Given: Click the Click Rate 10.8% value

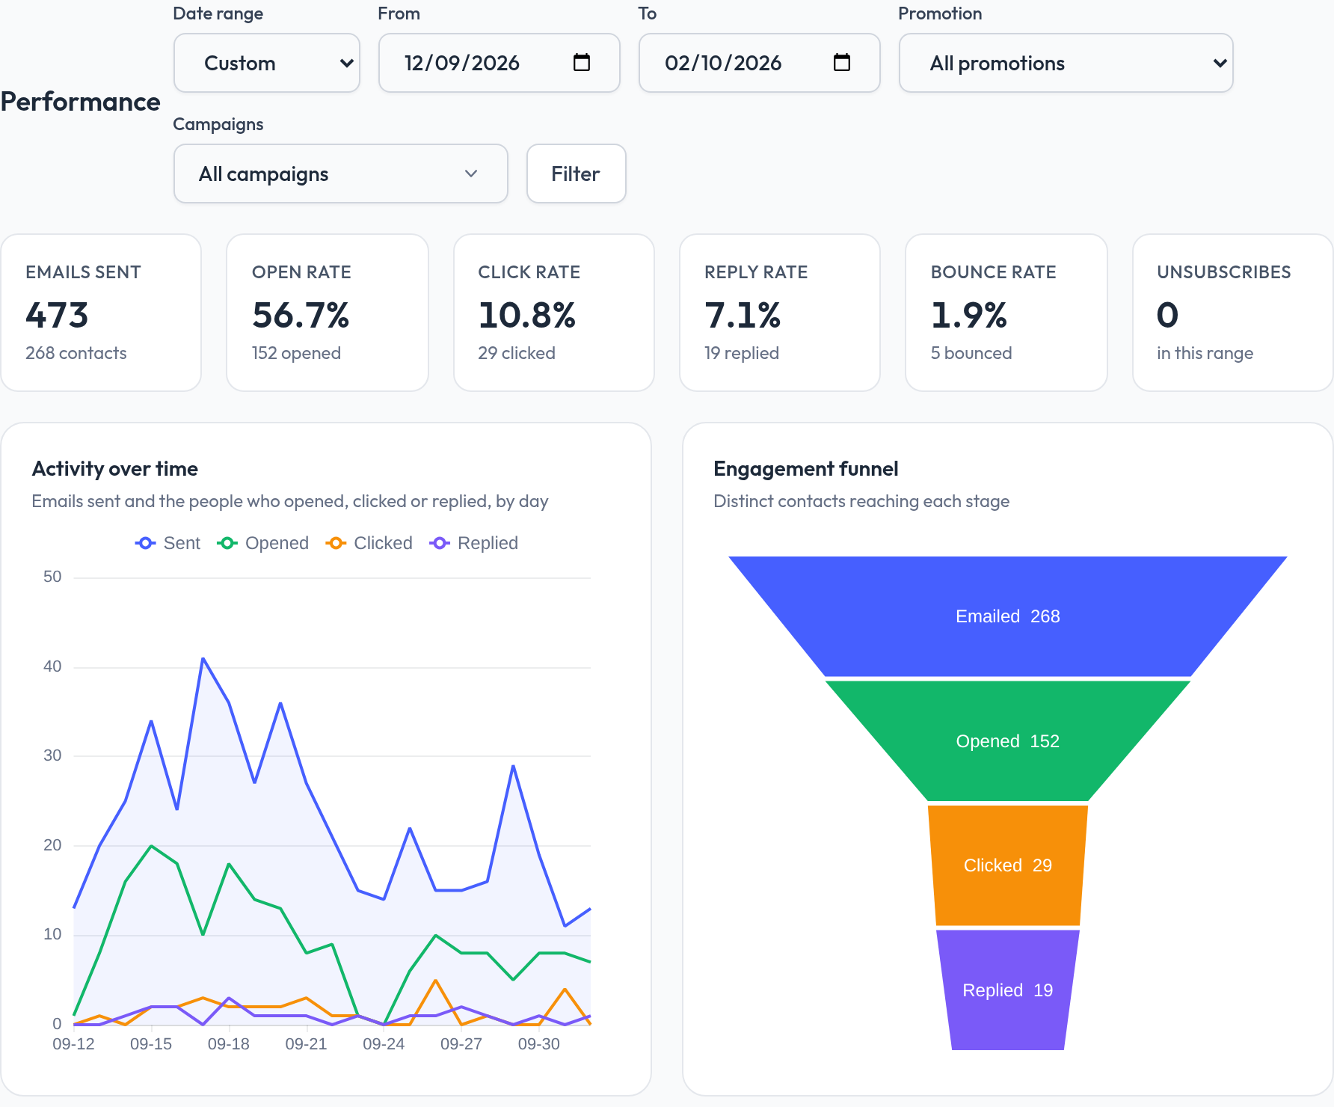Looking at the screenshot, I should [527, 315].
